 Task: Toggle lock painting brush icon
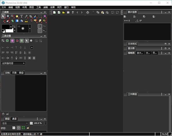pos(28,128)
